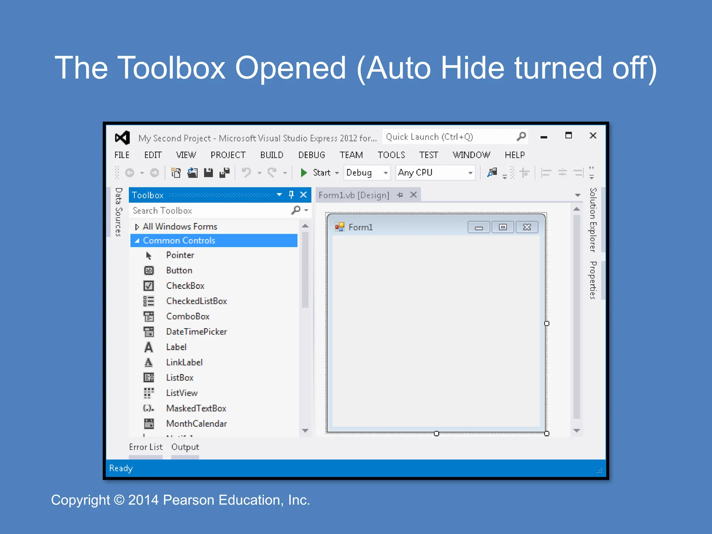Viewport: 712px width, 534px height.
Task: Open the Properties side tab
Action: point(593,280)
